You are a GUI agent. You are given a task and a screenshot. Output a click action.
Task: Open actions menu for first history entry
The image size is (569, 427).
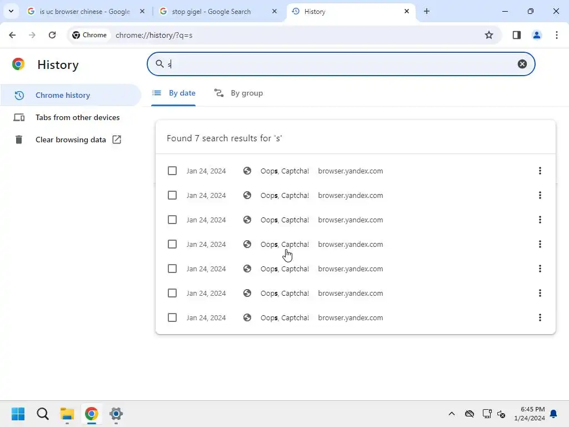coord(540,171)
